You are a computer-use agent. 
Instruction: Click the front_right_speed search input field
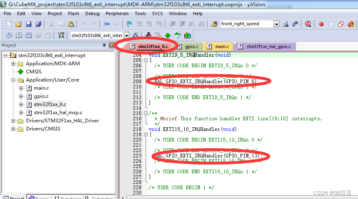tap(247, 24)
